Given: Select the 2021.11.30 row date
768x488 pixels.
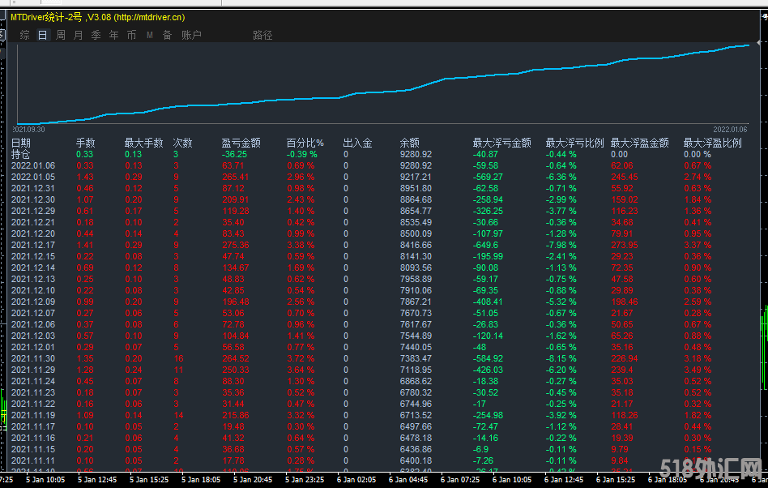Looking at the screenshot, I should (x=33, y=358).
